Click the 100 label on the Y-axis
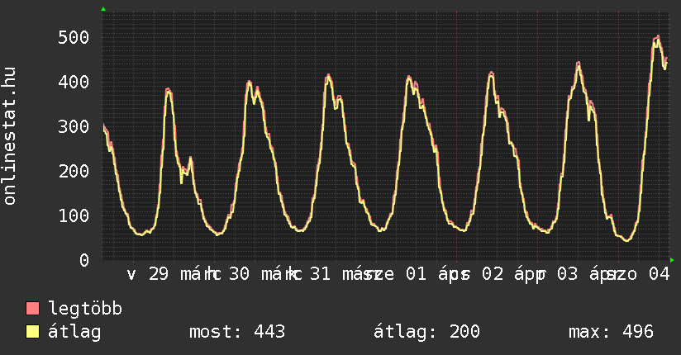The width and height of the screenshot is (681, 355). [74, 215]
